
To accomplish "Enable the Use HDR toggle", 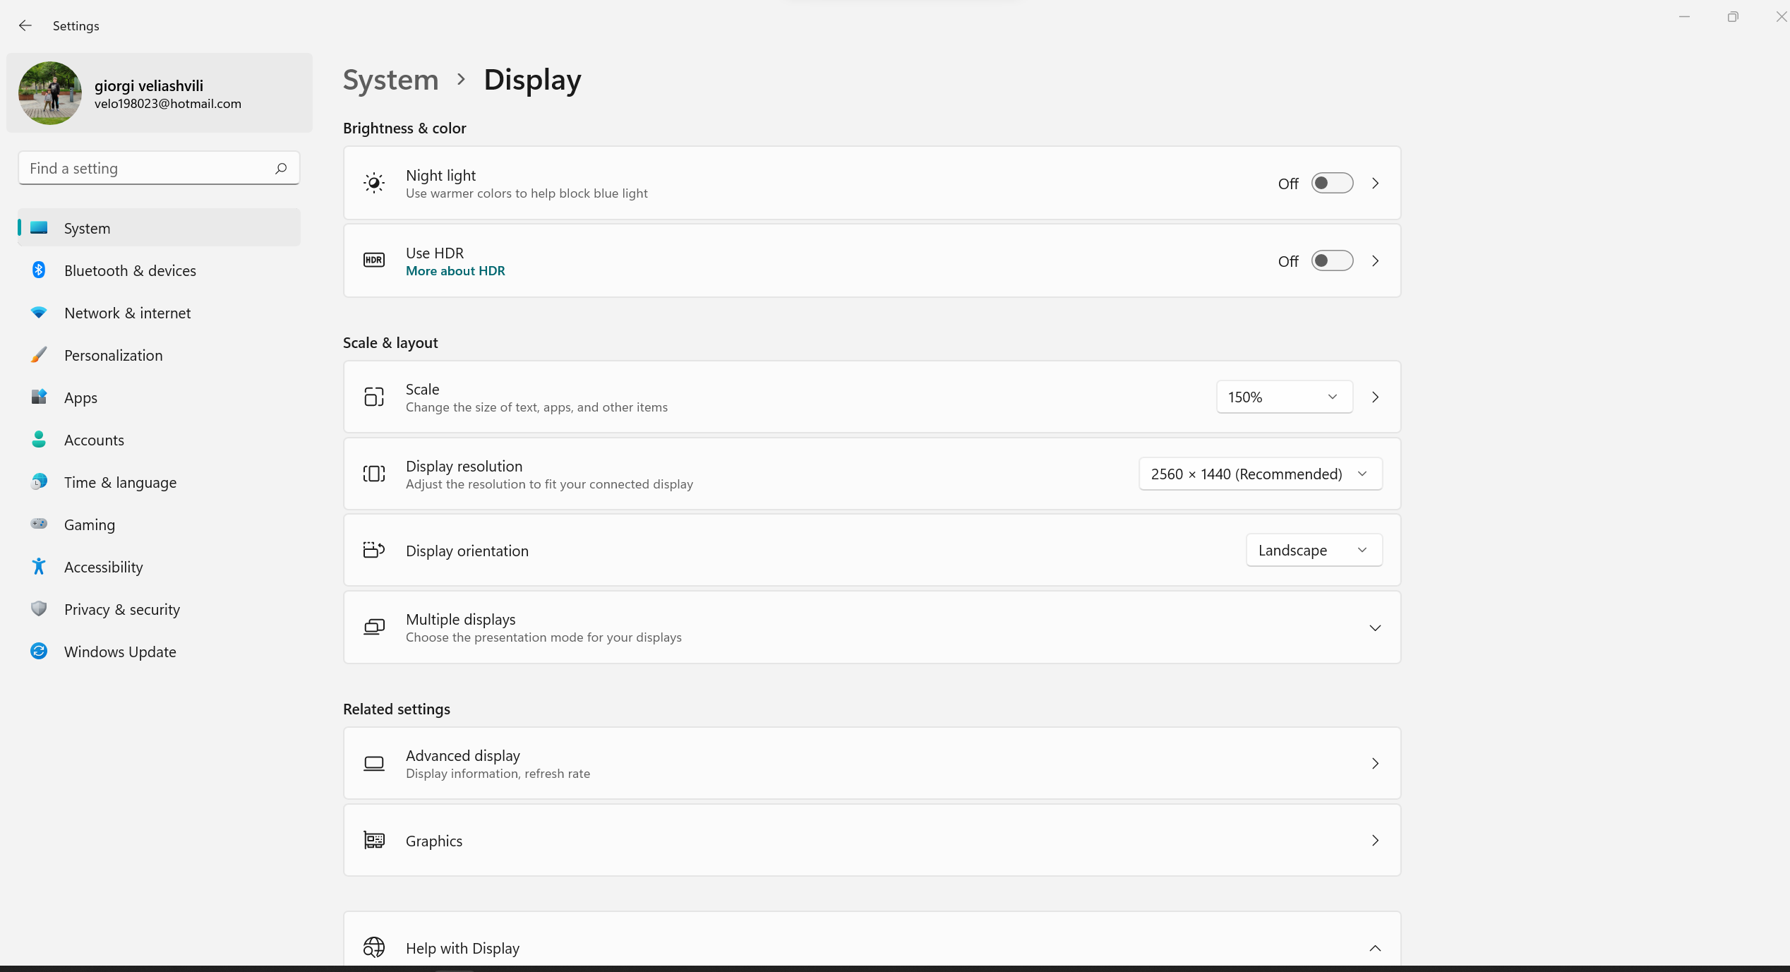I will [1331, 261].
